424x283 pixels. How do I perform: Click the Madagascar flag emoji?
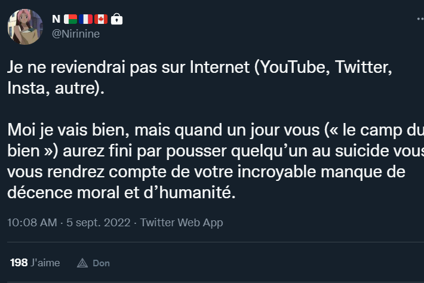click(69, 20)
